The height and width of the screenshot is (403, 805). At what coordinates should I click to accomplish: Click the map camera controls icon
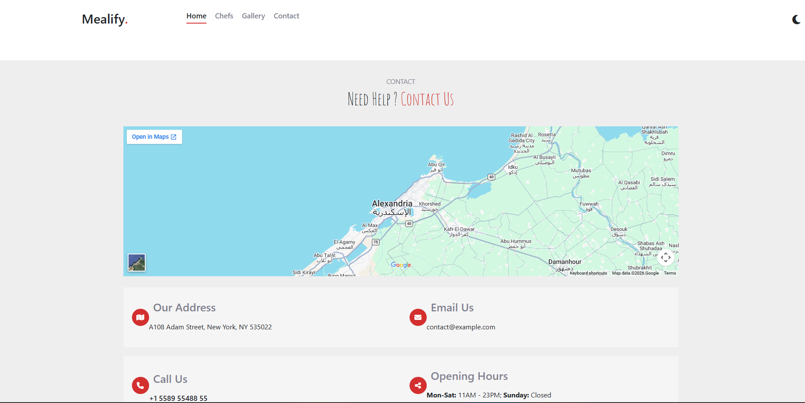665,257
